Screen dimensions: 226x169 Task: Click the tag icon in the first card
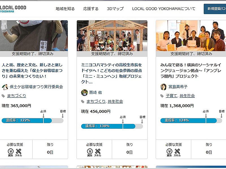3,96
